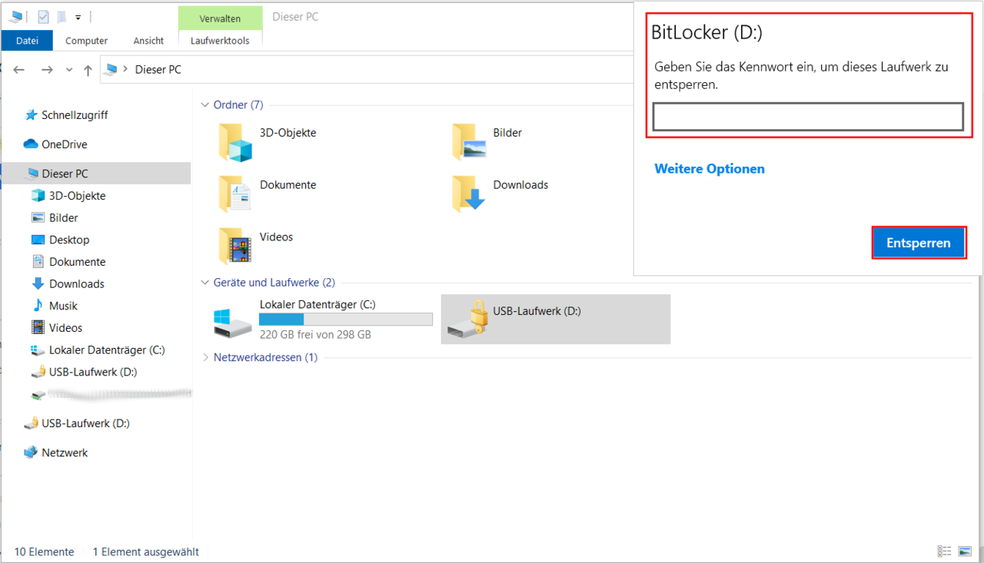The height and width of the screenshot is (563, 984).
Task: Expand the Netzwerkadressen (1) group
Action: point(204,357)
